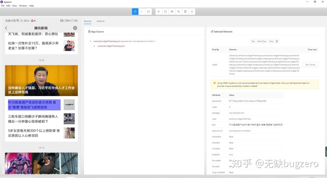The image size is (327, 178).
Task: Click the thumbnail beside 社保 headline
Action: tap(69, 46)
